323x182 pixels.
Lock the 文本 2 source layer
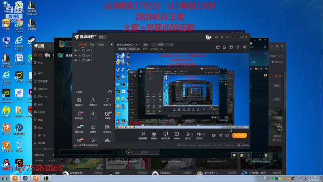(80, 50)
